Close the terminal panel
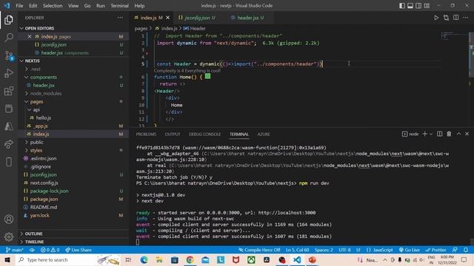 point(467,134)
